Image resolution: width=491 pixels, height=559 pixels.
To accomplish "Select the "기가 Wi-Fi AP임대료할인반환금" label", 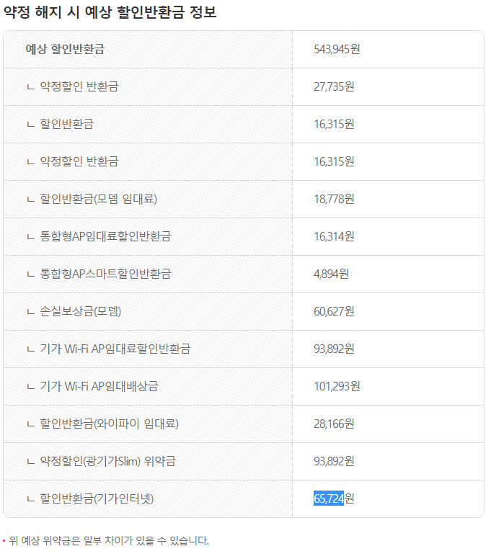I will coord(115,349).
